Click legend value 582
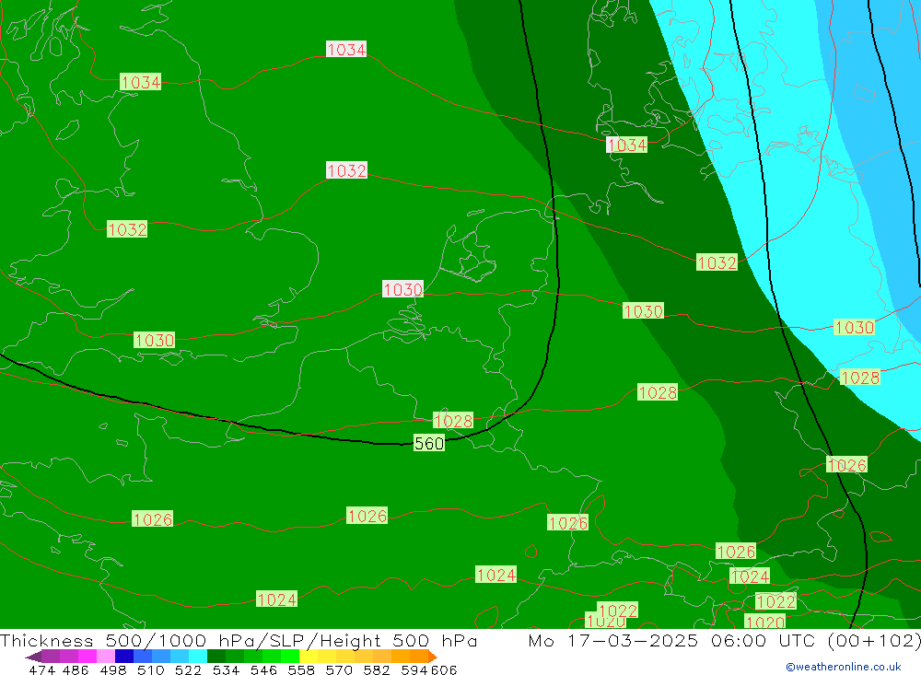This screenshot has height=675, width=921. [376, 669]
